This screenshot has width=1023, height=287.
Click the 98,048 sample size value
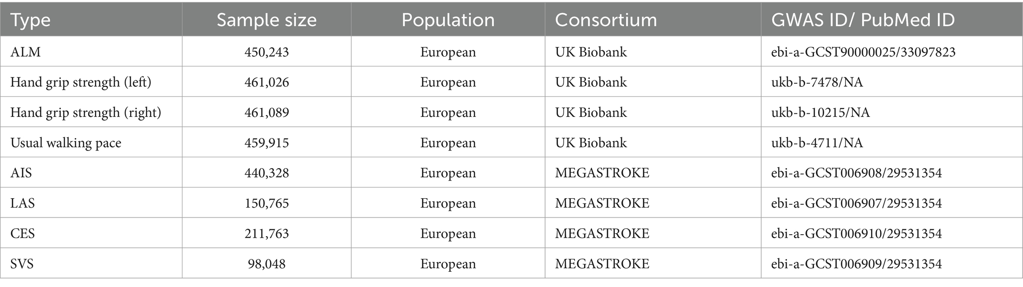[267, 264]
